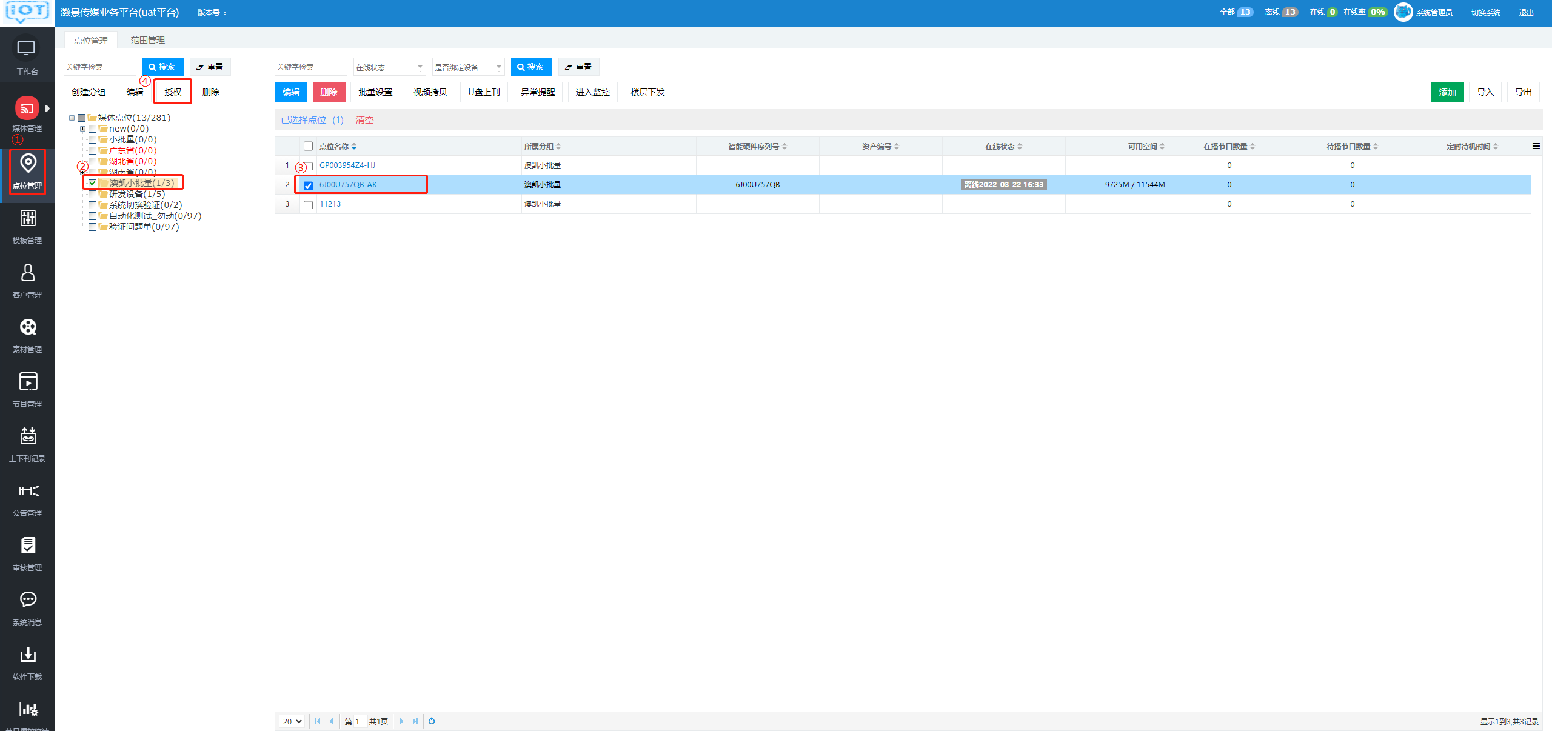This screenshot has width=1552, height=731.
Task: Check the checkbox for row 11213
Action: click(308, 205)
